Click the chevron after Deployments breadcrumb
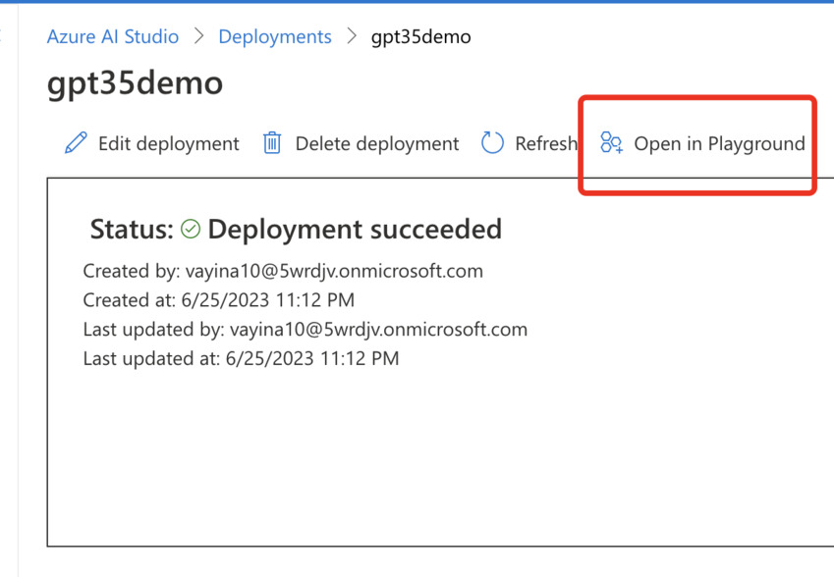Viewport: 834px width, 577px height. (352, 36)
